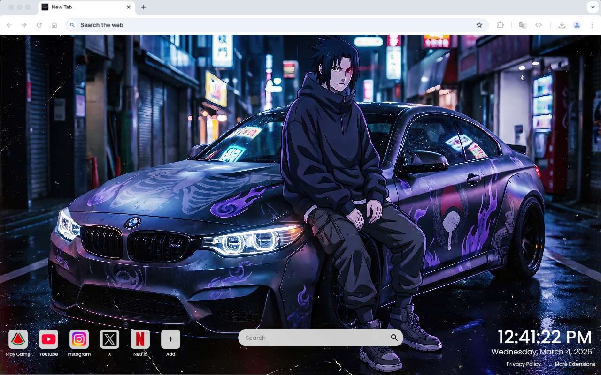The height and width of the screenshot is (375, 601).
Task: Open the home page icon
Action: click(54, 25)
